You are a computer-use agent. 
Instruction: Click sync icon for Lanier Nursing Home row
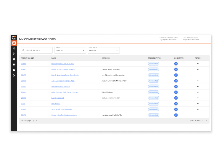click(x=176, y=69)
